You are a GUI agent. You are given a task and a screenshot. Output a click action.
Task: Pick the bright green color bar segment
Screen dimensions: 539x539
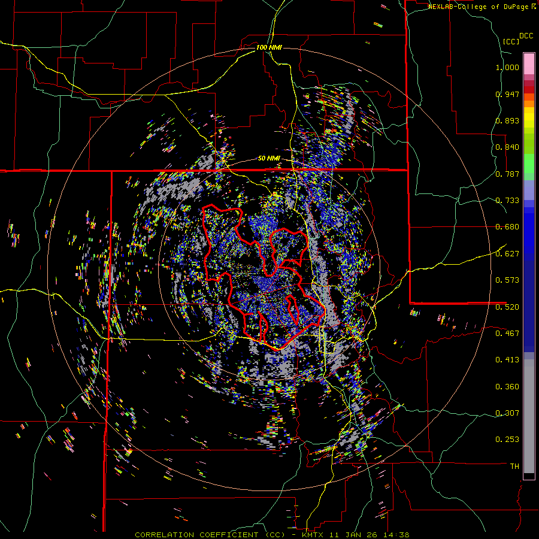point(529,163)
